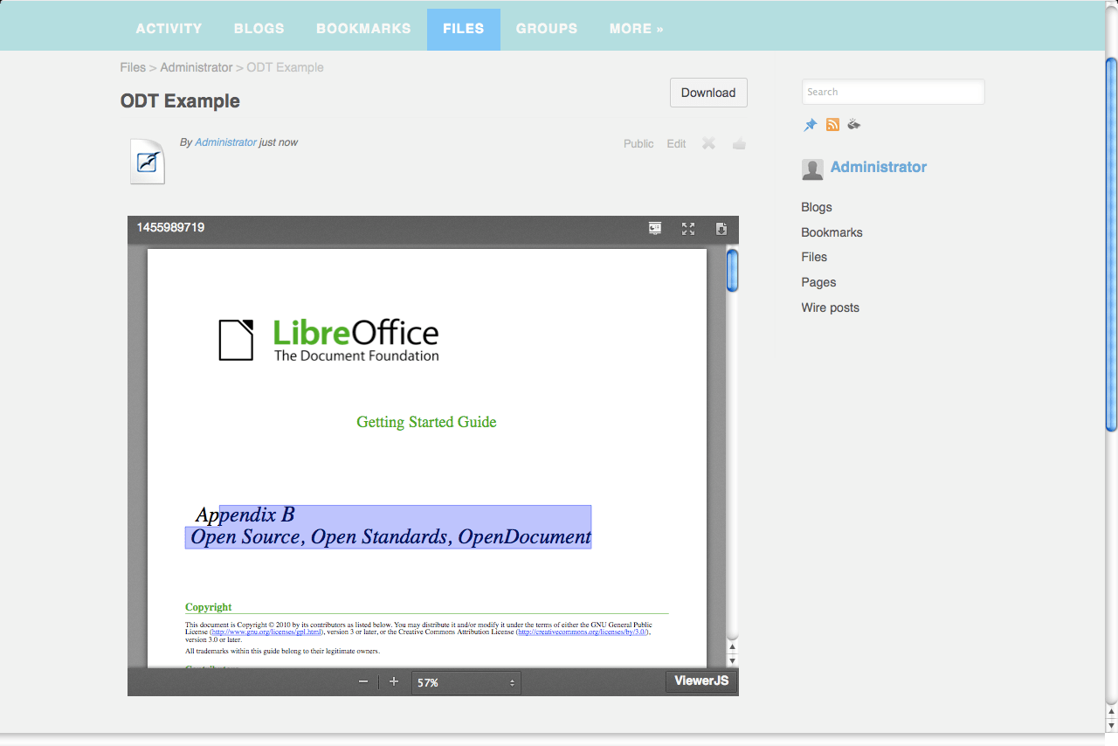Select the FILES tab

(x=464, y=29)
